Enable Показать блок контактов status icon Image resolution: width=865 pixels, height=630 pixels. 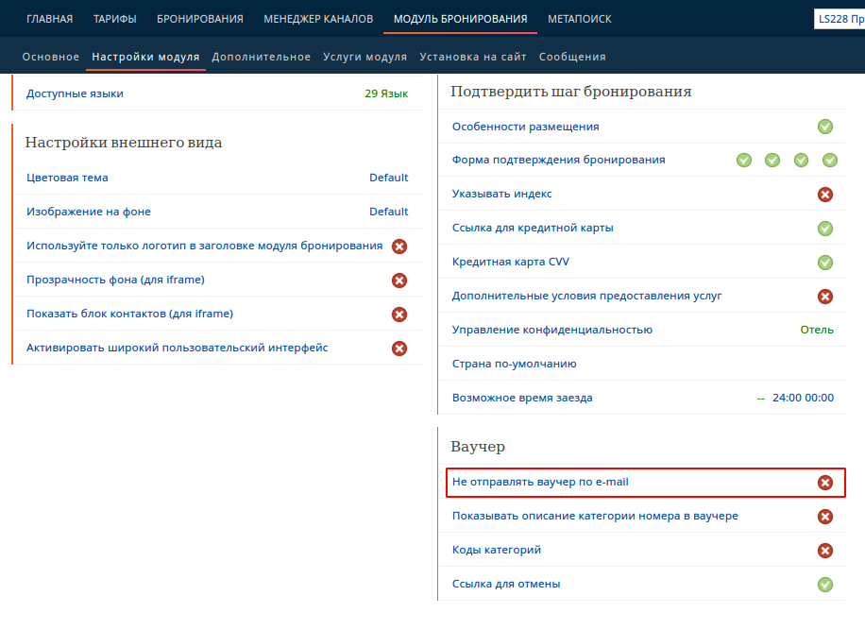click(x=399, y=315)
